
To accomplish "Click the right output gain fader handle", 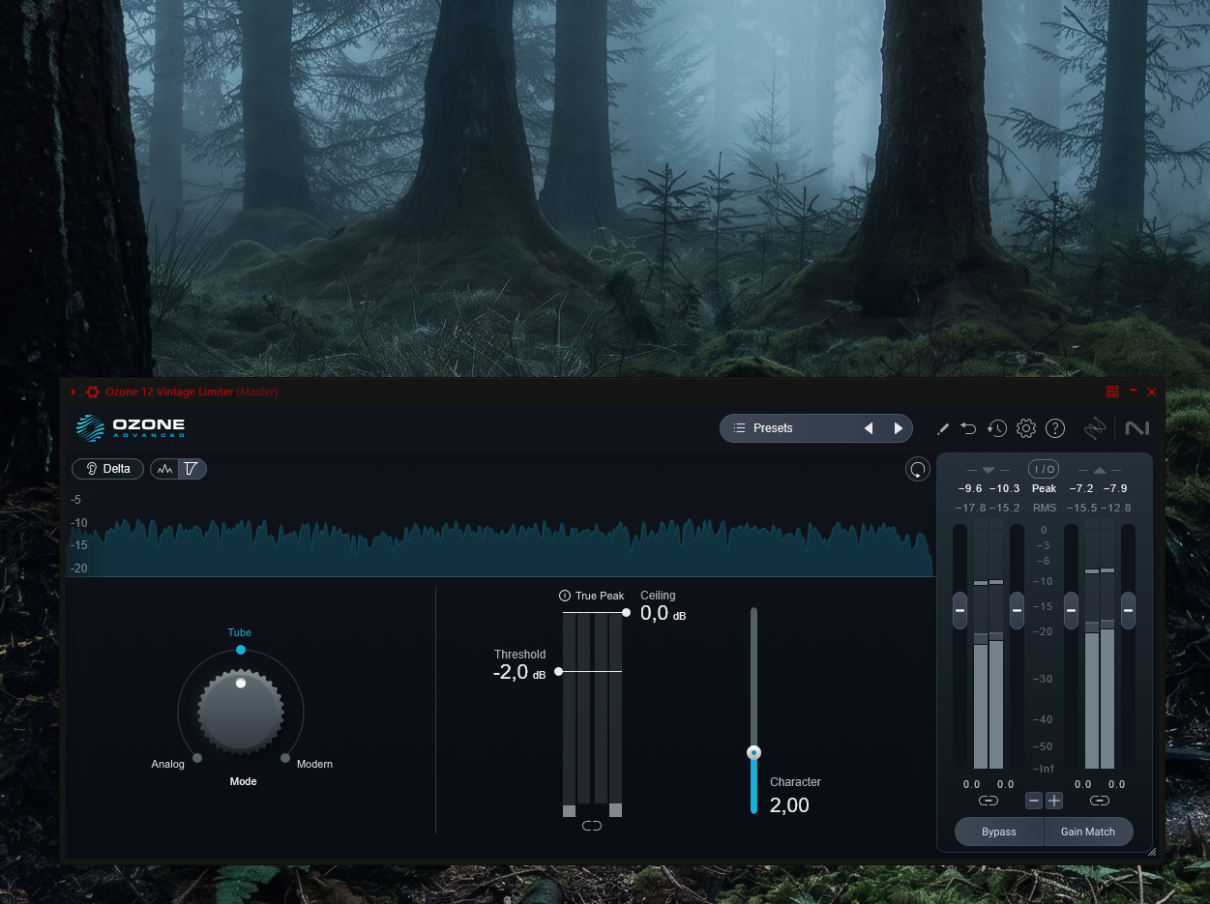I will pos(1128,610).
